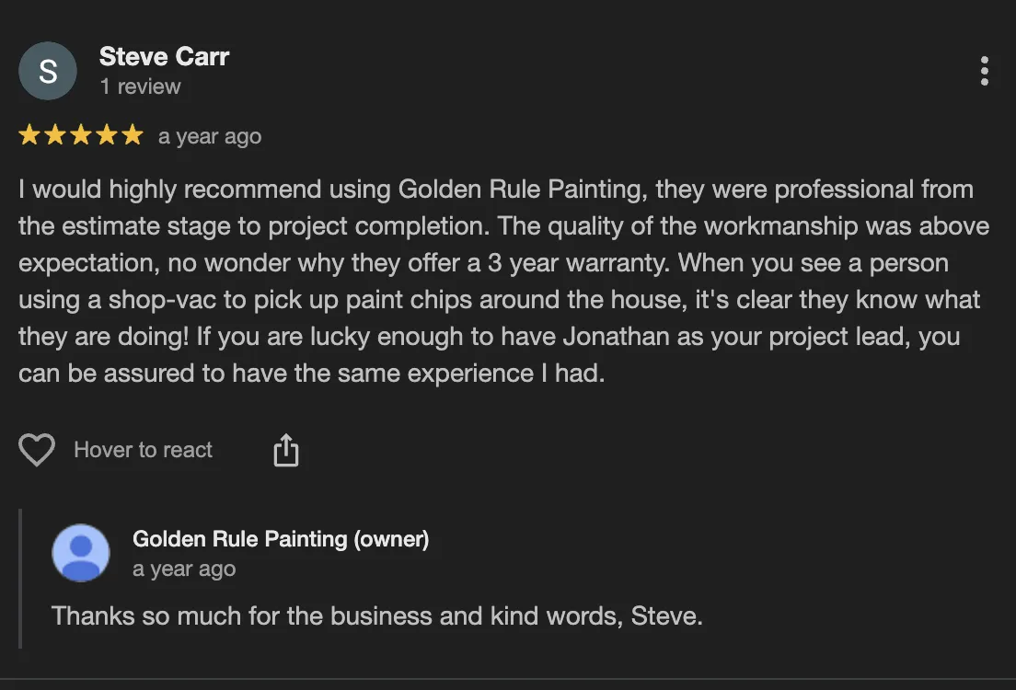Click the "1 review" count

[140, 86]
